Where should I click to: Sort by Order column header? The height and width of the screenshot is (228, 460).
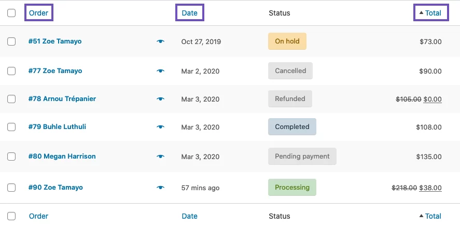tap(38, 13)
